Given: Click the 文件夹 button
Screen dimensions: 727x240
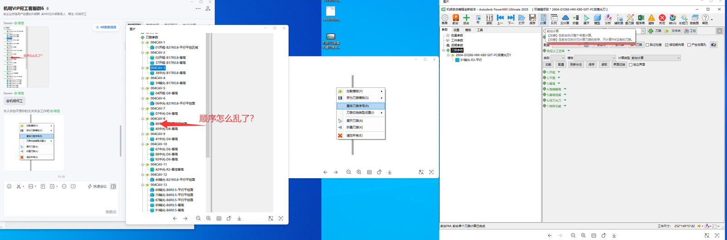Looking at the screenshot, I should pos(673,31).
